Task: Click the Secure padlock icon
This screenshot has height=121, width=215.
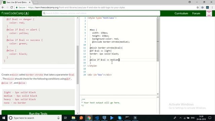Action: [x=16, y=7]
